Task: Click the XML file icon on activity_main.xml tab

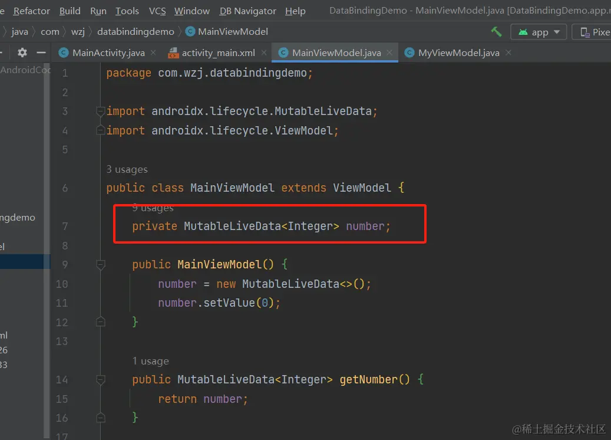Action: [173, 52]
